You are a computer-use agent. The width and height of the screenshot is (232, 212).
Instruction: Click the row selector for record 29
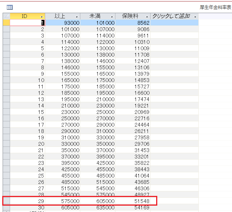click(6, 201)
